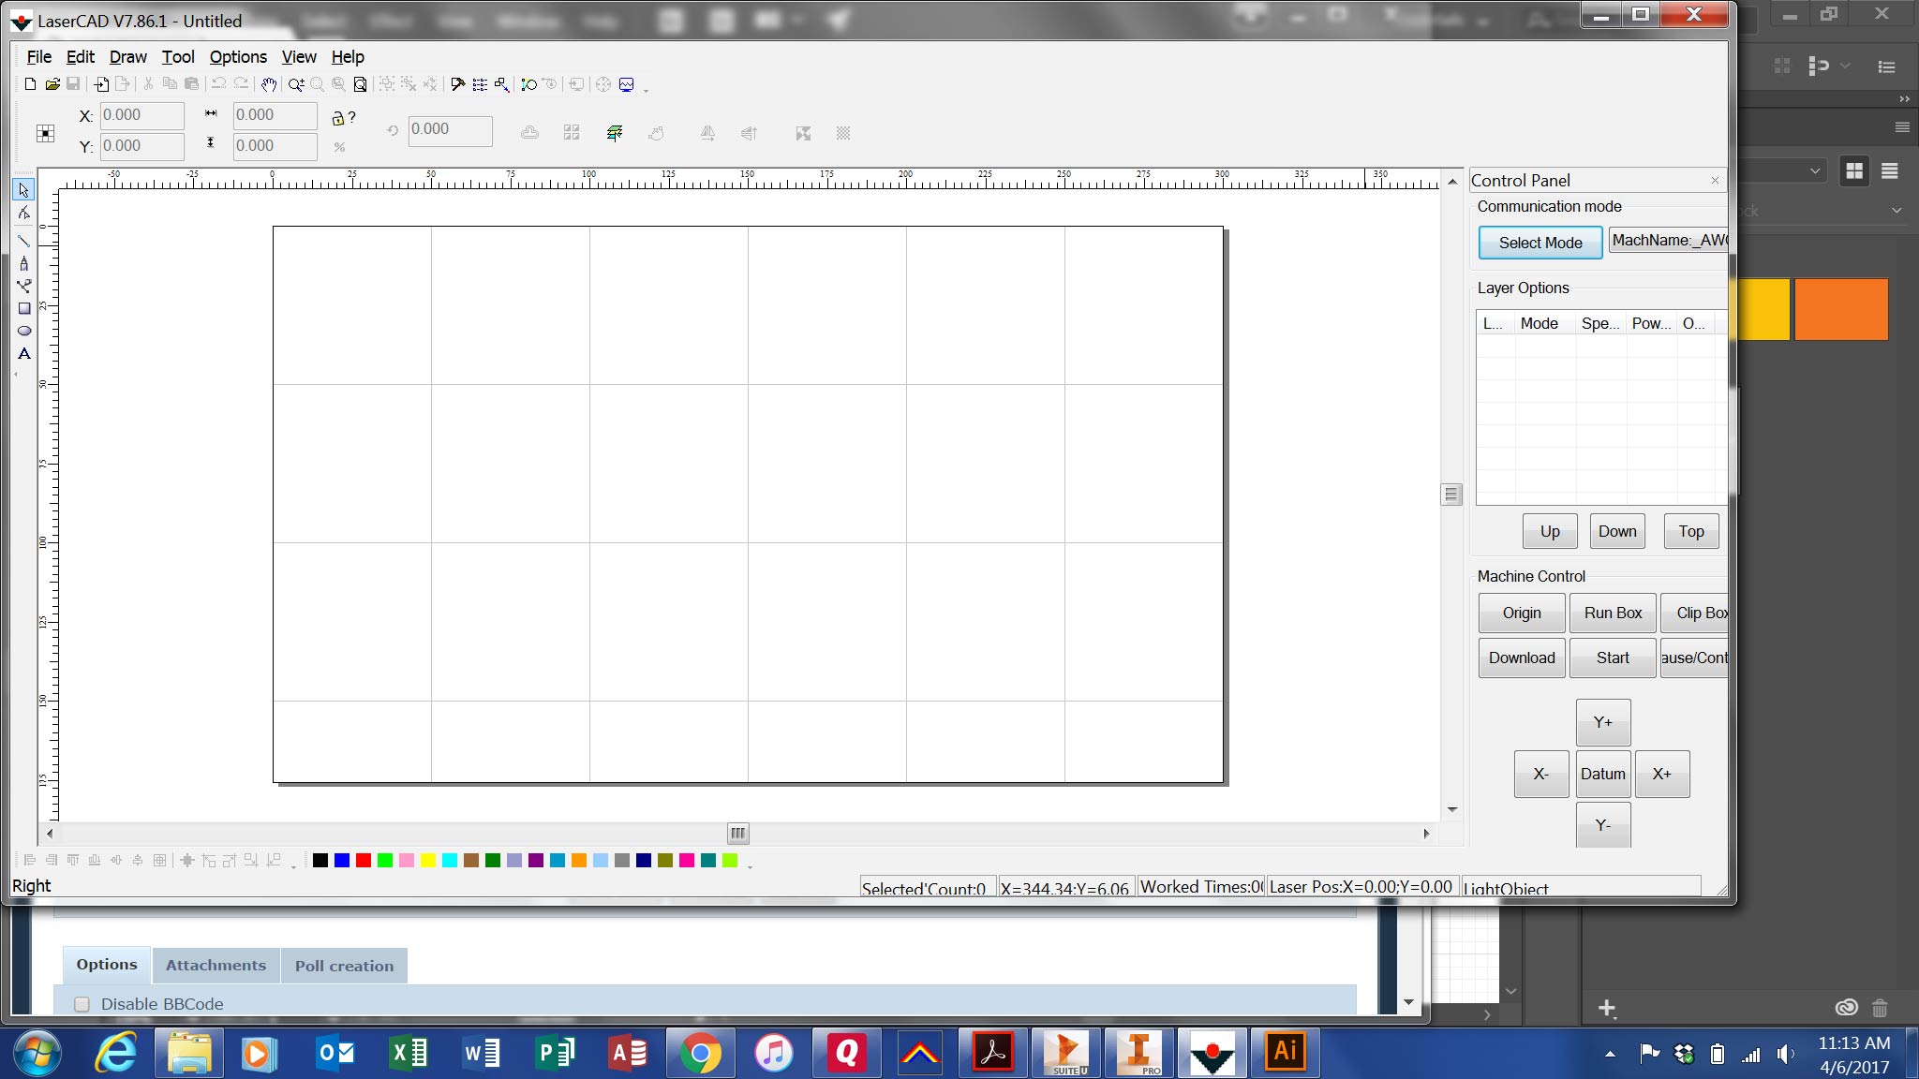Switch to grid view in right panel

[x=1853, y=170]
